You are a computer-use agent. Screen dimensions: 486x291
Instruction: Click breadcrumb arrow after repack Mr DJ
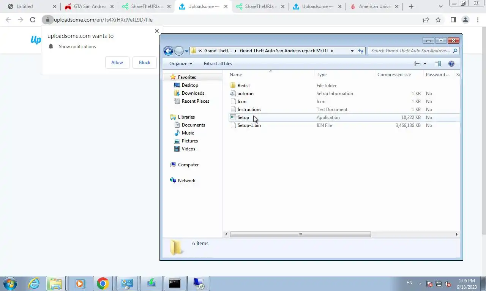pyautogui.click(x=332, y=51)
